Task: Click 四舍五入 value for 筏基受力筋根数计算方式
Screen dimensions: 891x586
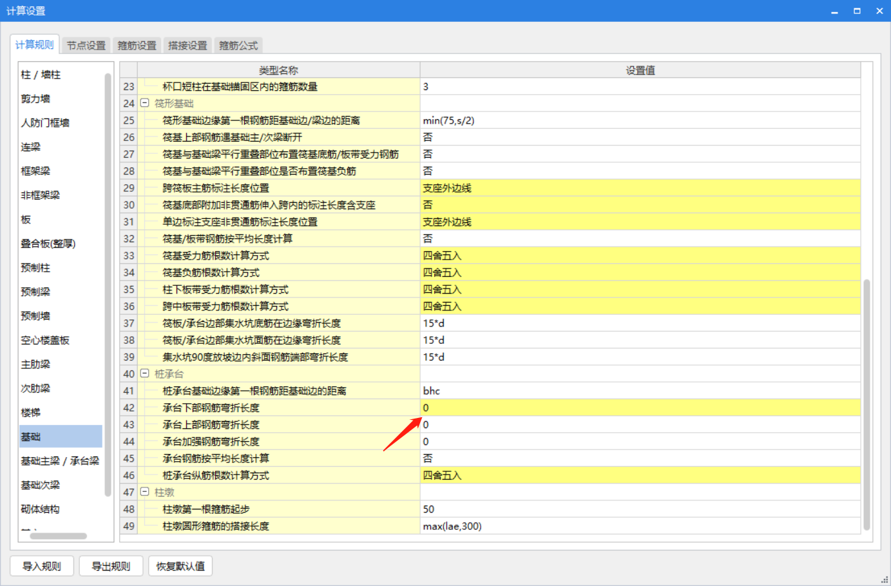Action: tap(640, 256)
